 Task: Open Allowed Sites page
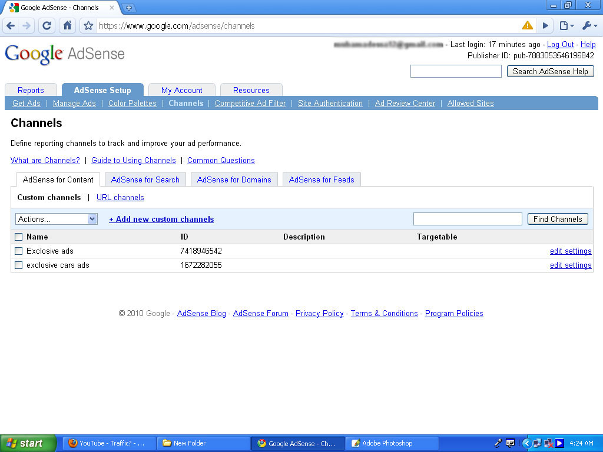[x=471, y=103]
